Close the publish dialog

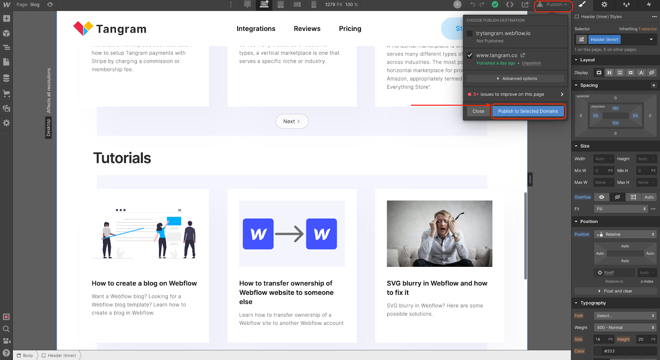(x=478, y=111)
